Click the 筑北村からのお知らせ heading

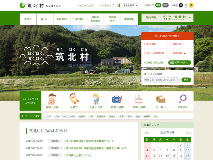(48, 131)
